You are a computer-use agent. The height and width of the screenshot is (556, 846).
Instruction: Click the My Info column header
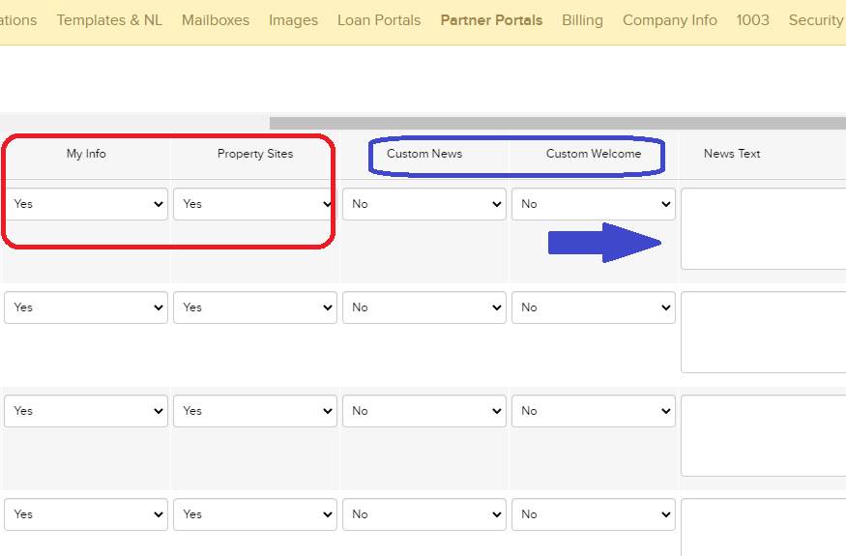pyautogui.click(x=86, y=154)
